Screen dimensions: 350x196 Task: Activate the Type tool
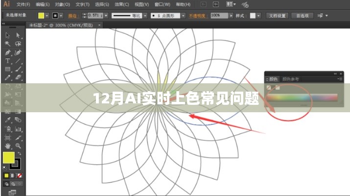pyautogui.click(x=8, y=61)
